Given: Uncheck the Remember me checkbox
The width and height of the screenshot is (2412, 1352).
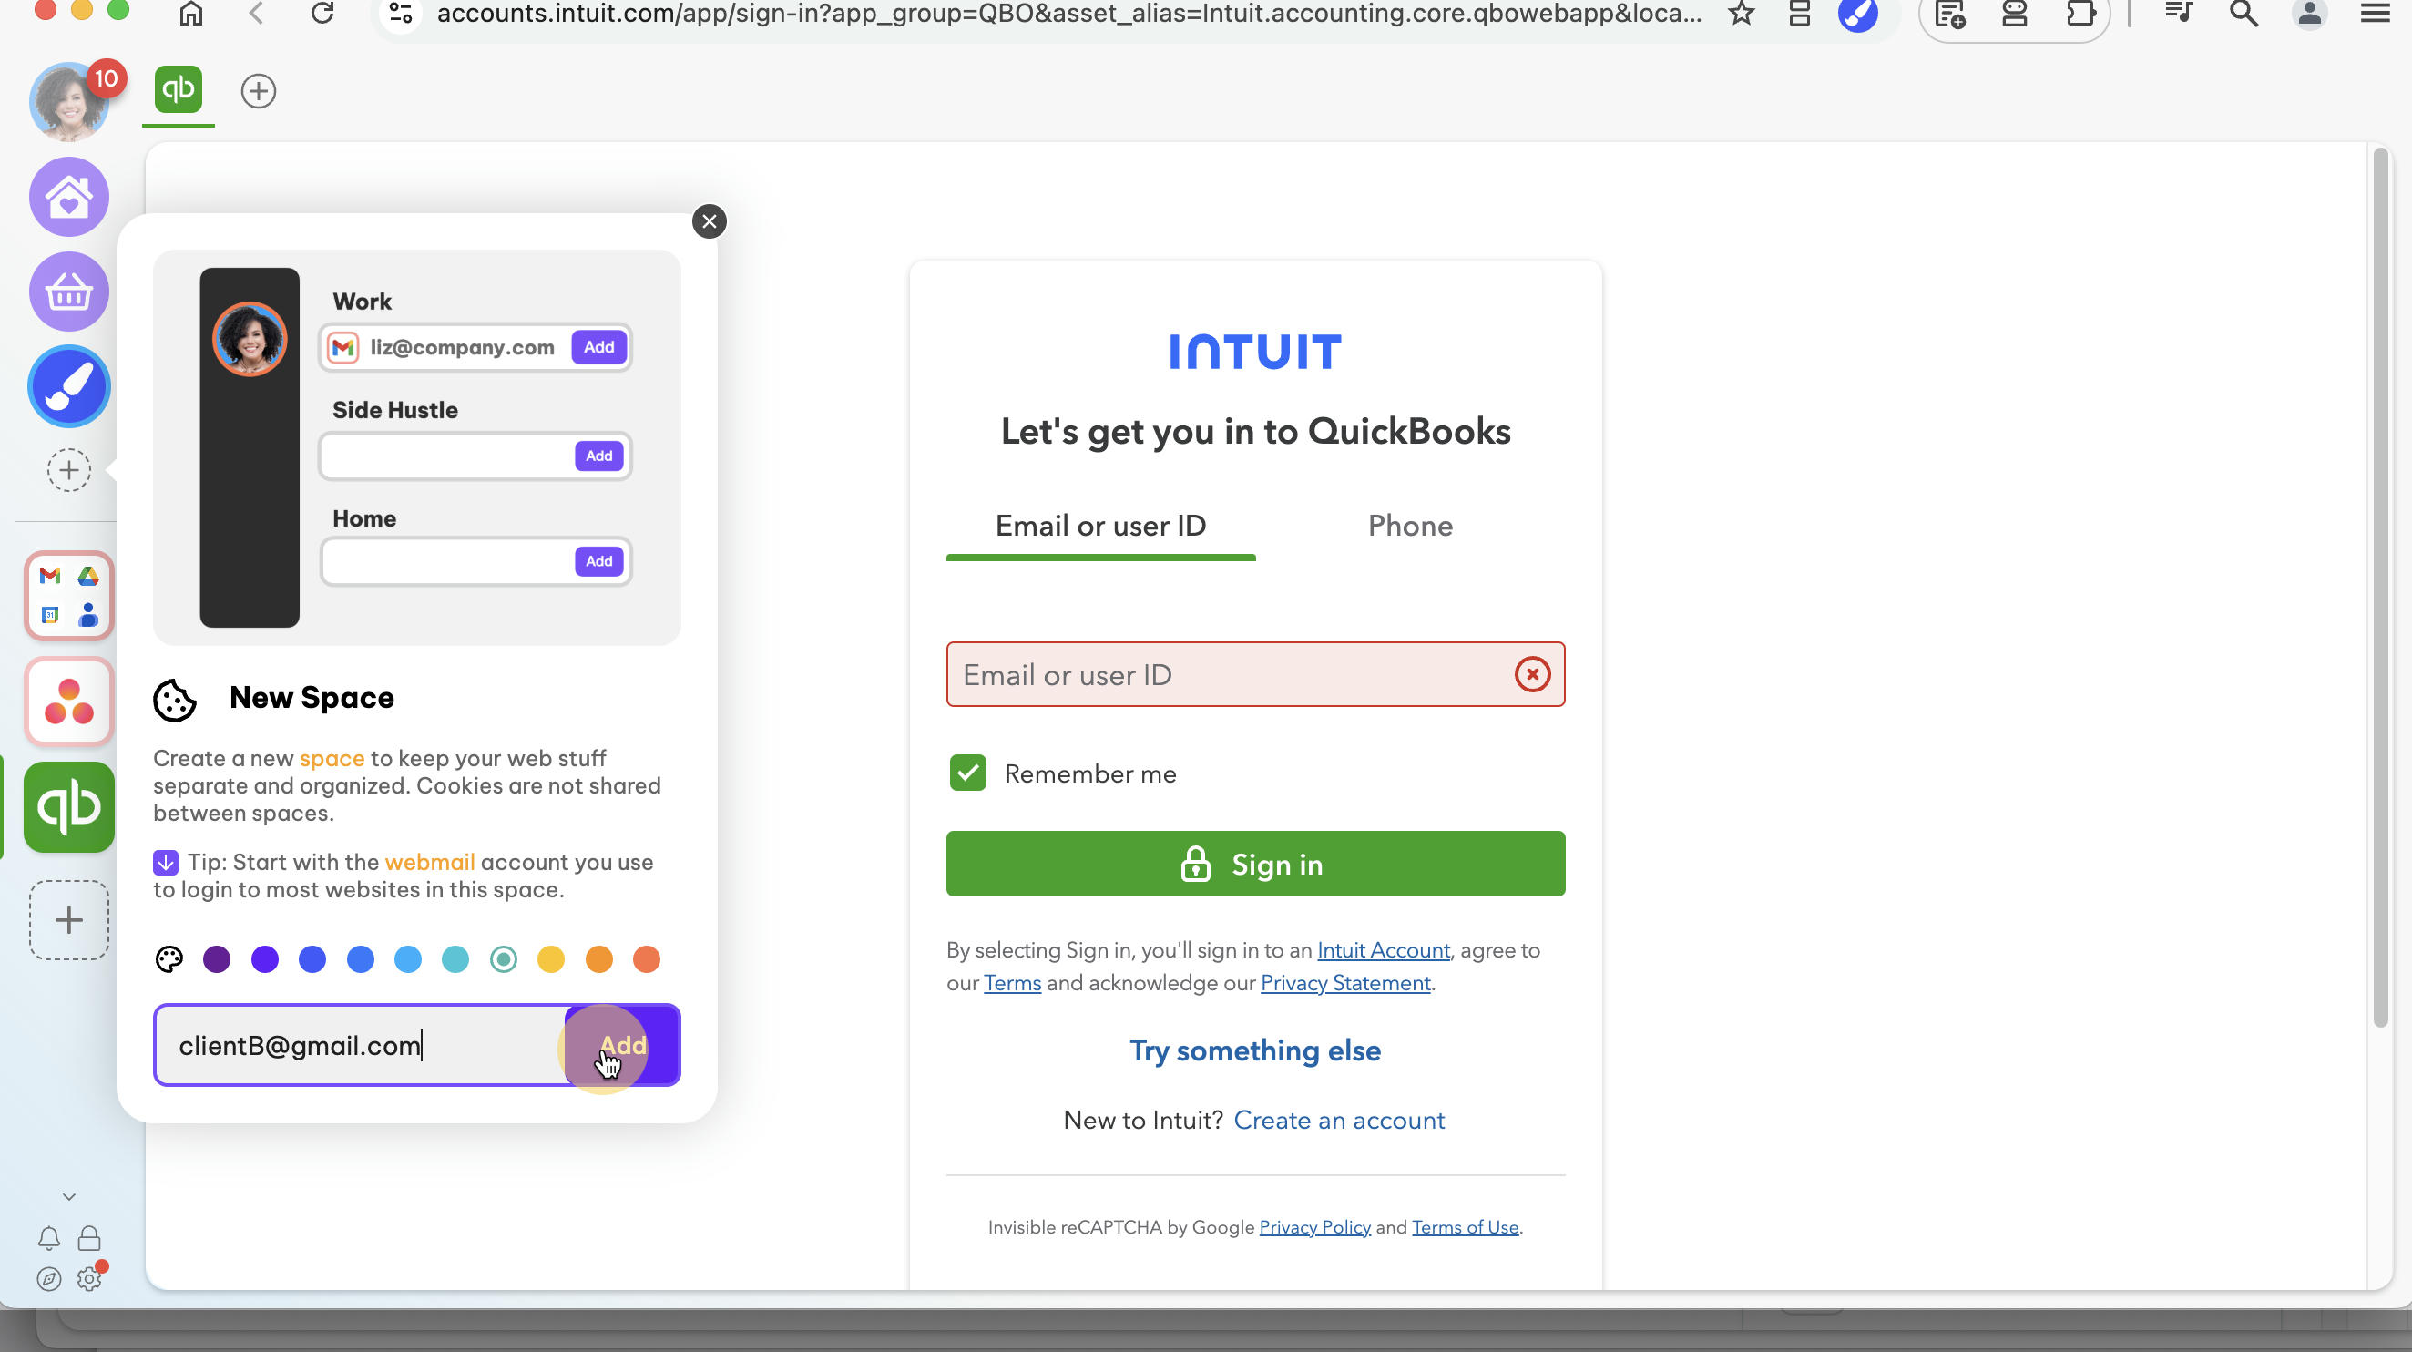Looking at the screenshot, I should click(x=968, y=773).
